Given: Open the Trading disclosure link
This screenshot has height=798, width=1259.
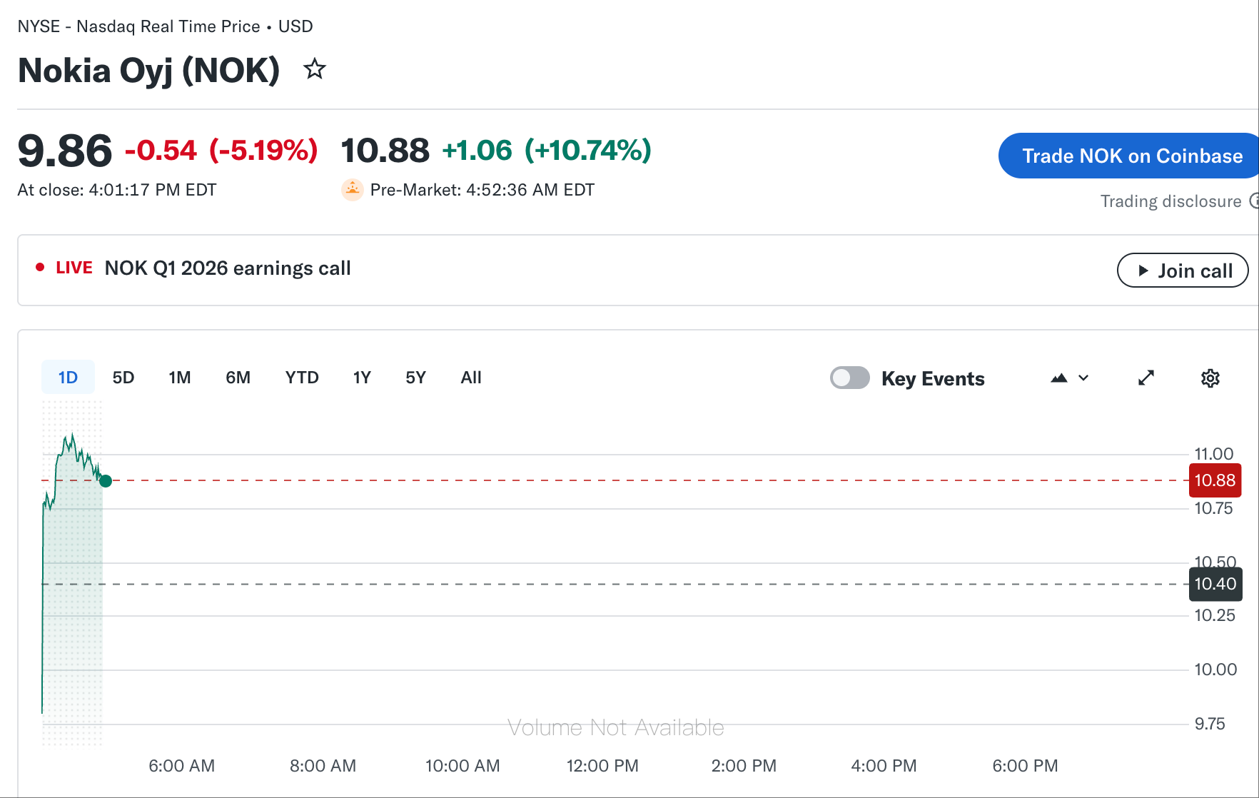Looking at the screenshot, I should pyautogui.click(x=1170, y=201).
